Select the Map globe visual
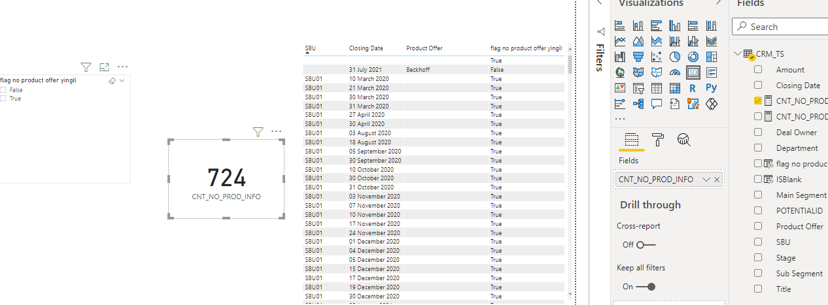 point(620,72)
